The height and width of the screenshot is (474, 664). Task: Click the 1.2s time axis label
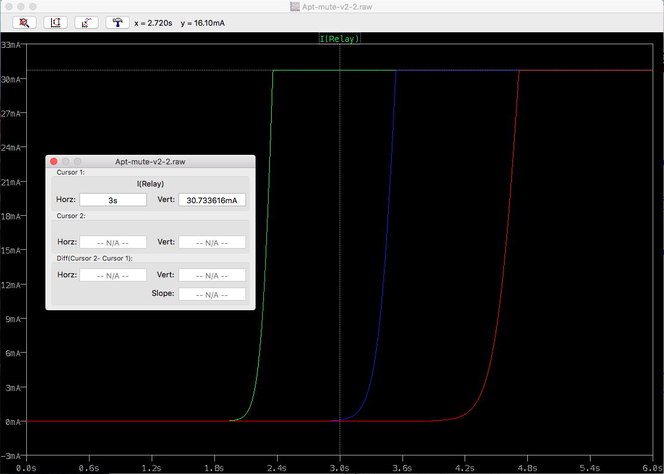[152, 469]
